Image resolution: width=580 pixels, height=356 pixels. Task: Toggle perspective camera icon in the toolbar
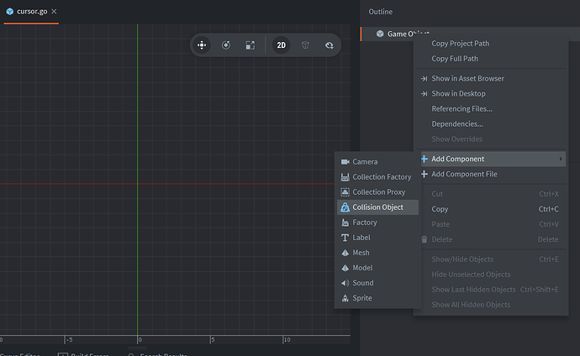(x=305, y=45)
